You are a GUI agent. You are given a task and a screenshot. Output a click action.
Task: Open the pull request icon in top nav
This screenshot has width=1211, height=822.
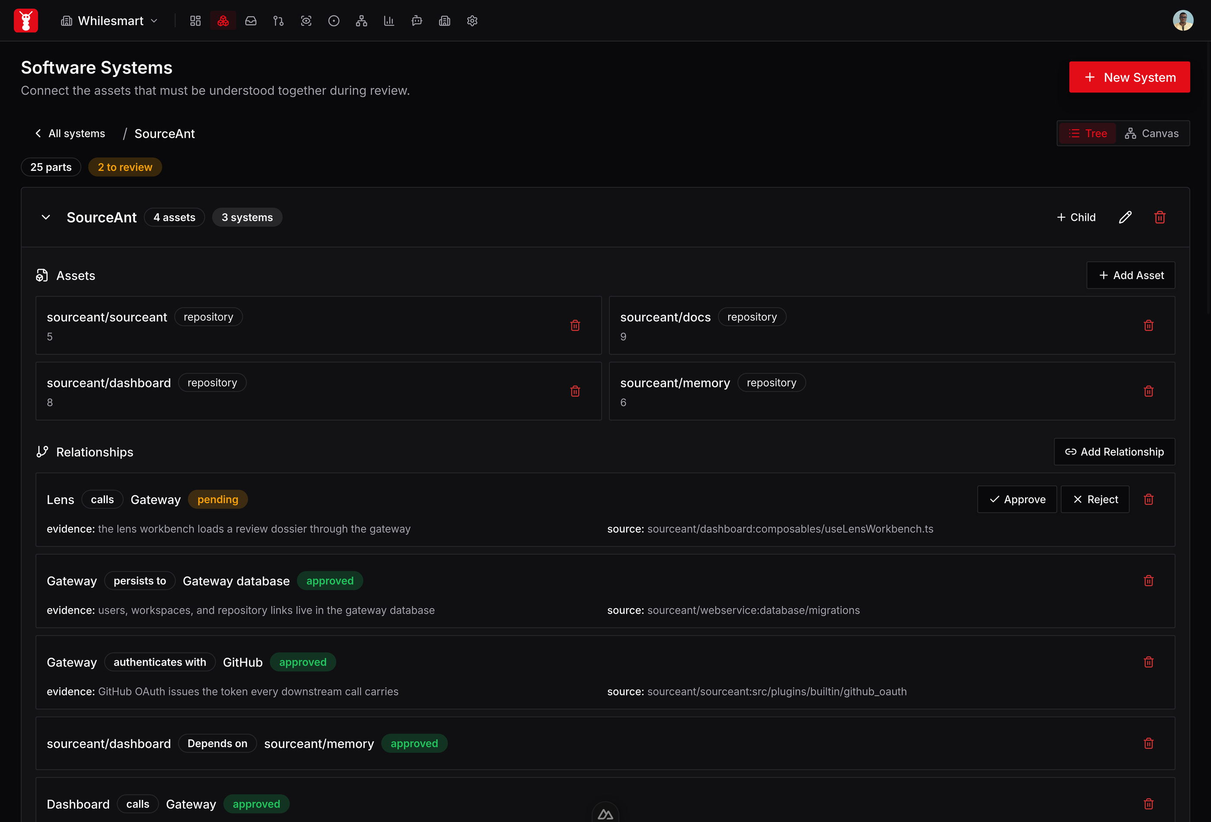(278, 21)
